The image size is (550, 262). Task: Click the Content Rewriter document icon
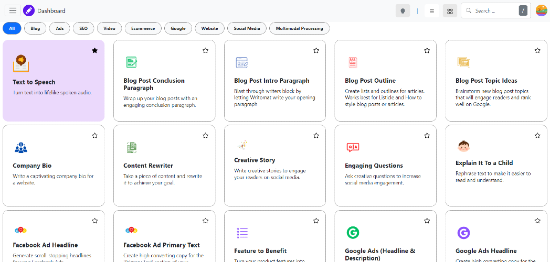click(x=131, y=148)
